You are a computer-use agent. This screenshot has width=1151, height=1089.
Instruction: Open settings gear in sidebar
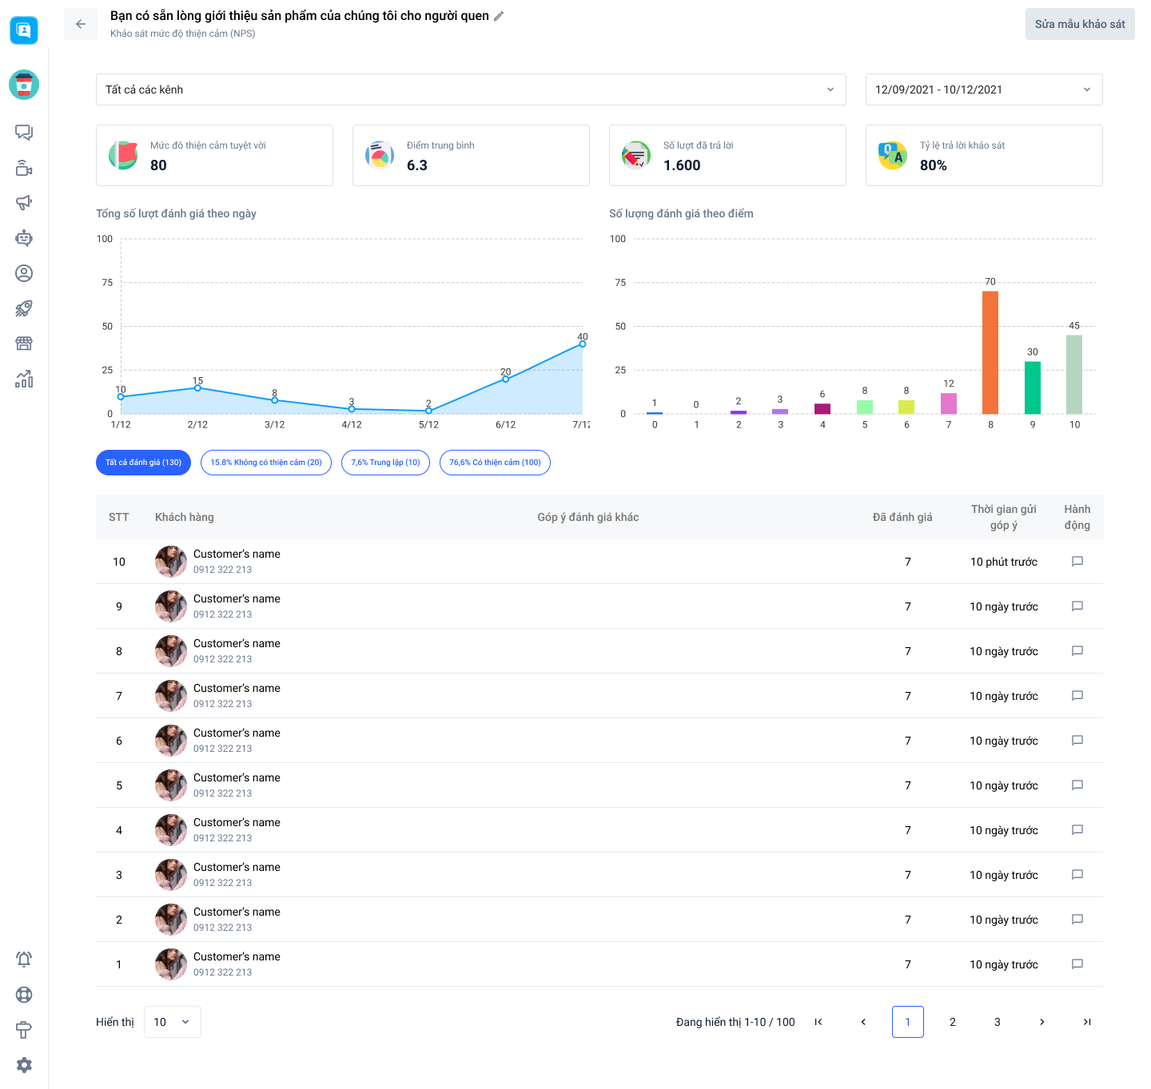[24, 1064]
